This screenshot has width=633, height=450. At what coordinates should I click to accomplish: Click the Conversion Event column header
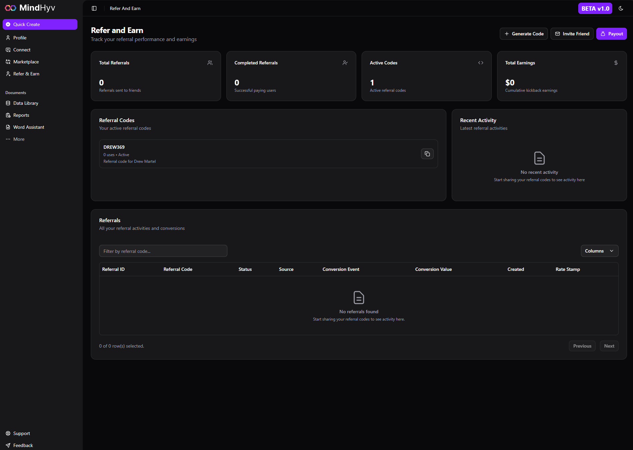(x=341, y=269)
